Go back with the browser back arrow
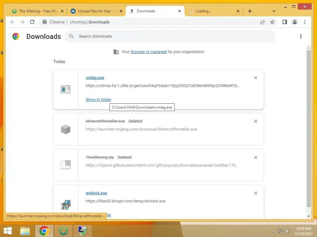This screenshot has height=237, width=317. pos(12,22)
